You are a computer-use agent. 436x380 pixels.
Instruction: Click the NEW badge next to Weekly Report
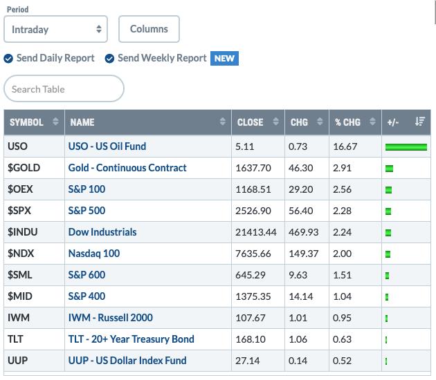tap(224, 59)
